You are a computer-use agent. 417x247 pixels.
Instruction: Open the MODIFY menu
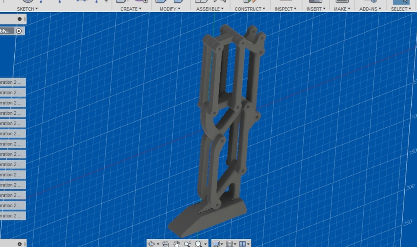click(170, 9)
